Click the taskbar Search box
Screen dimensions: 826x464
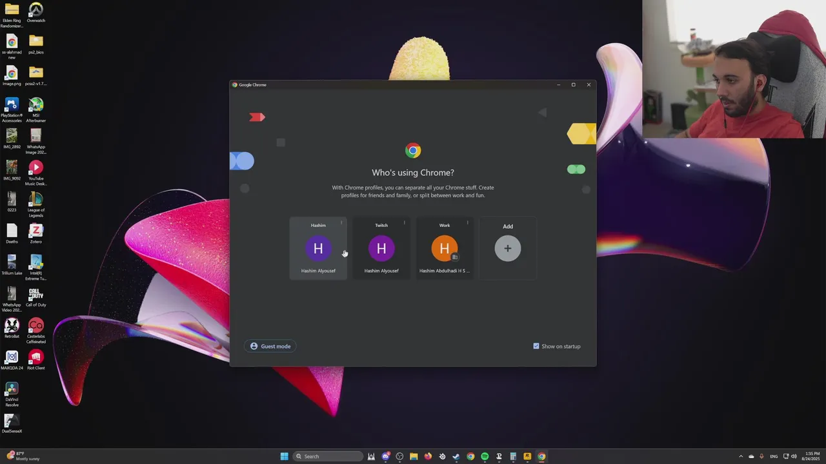click(328, 456)
